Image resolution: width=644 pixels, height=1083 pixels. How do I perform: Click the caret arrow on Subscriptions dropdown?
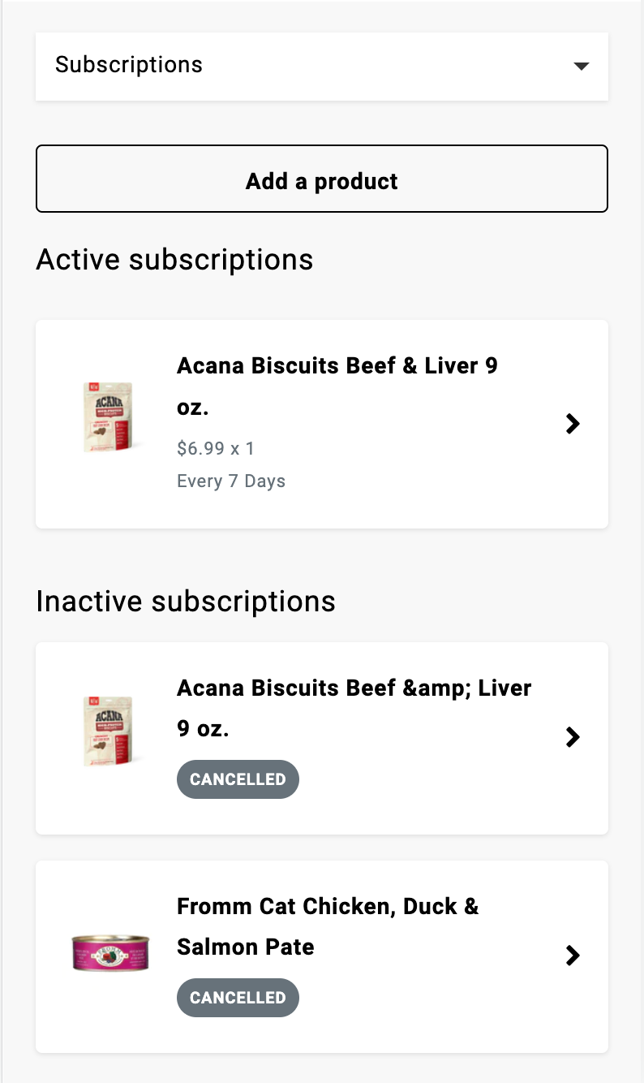pyautogui.click(x=581, y=66)
